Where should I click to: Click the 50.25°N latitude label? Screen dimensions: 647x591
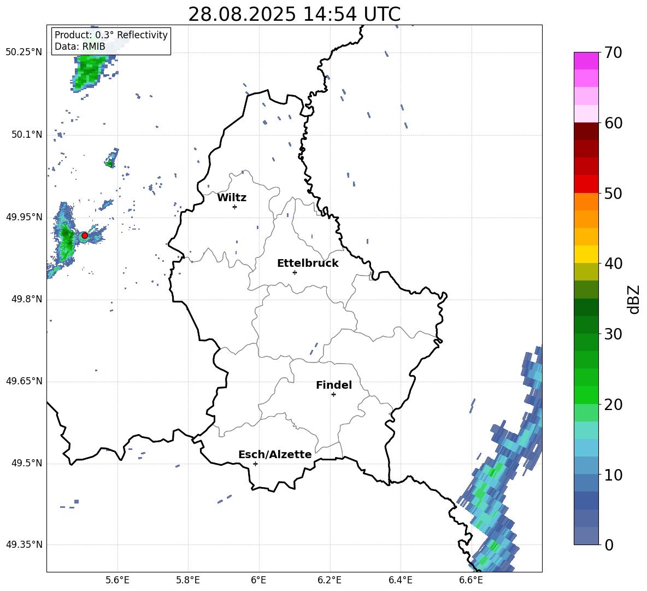24,52
